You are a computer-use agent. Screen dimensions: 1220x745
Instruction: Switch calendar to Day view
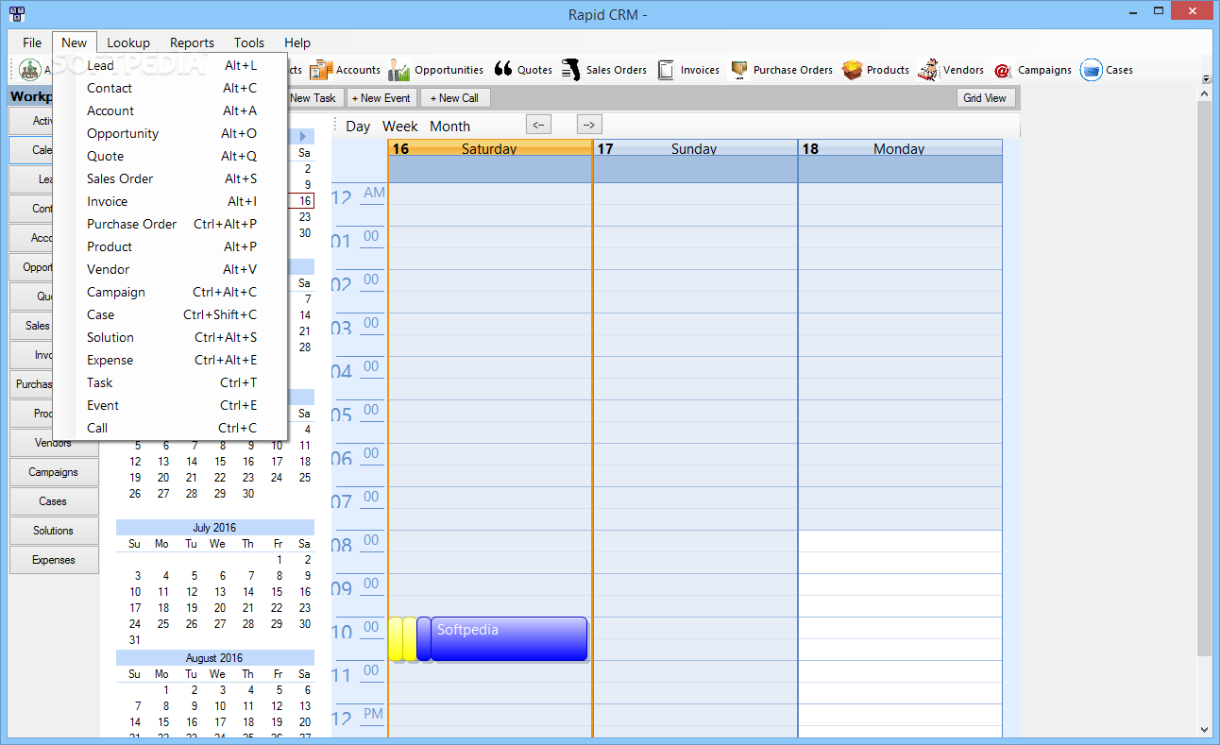[x=358, y=127]
